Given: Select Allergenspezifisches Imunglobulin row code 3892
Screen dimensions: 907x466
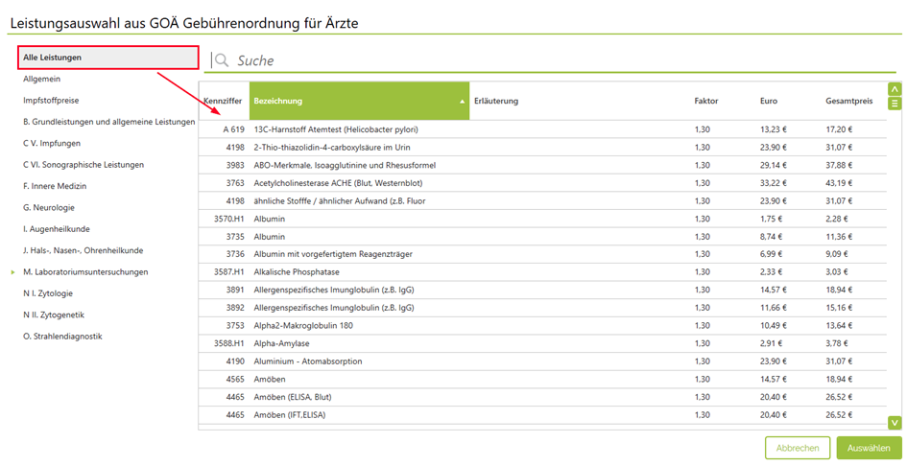Looking at the screenshot, I should (x=542, y=308).
